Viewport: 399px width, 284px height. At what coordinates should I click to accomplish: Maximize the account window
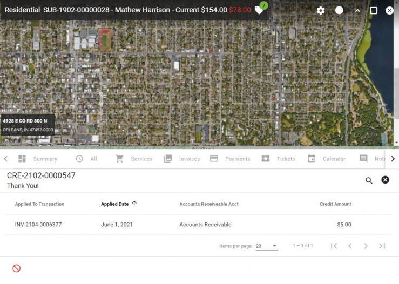coord(373,10)
